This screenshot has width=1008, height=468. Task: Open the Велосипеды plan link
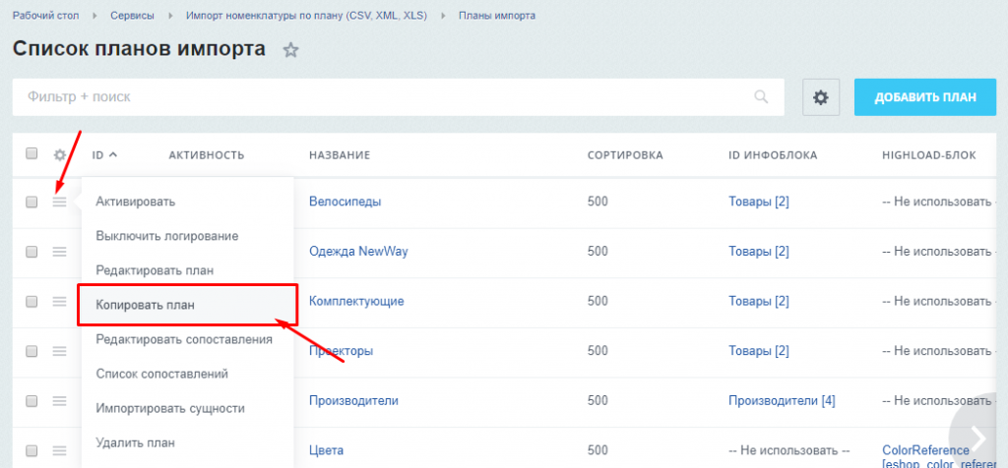pos(346,202)
